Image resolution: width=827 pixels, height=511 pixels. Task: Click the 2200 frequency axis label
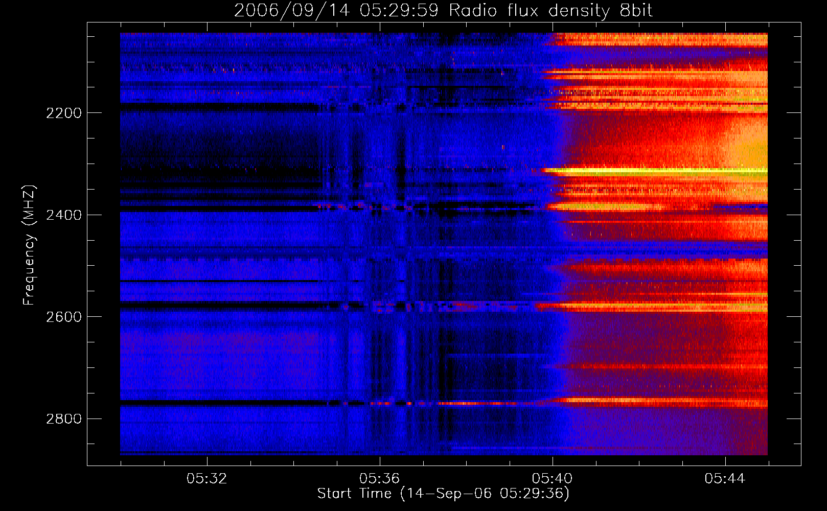[63, 113]
